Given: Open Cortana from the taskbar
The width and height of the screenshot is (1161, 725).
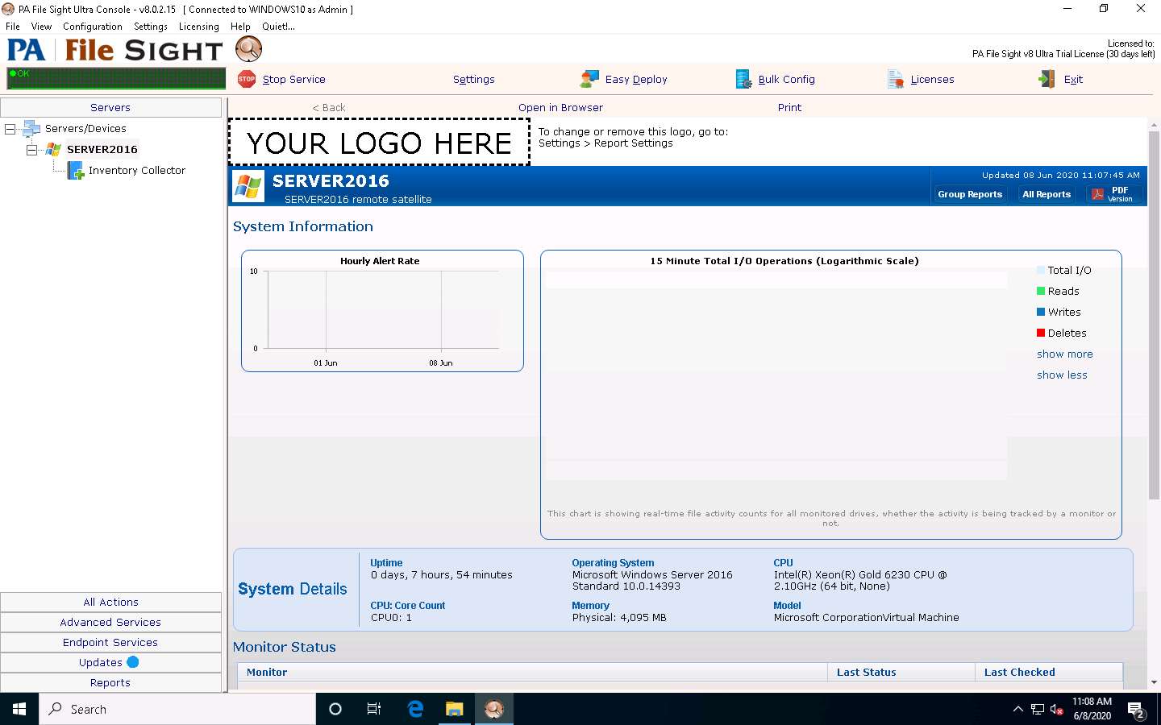Looking at the screenshot, I should [x=335, y=709].
